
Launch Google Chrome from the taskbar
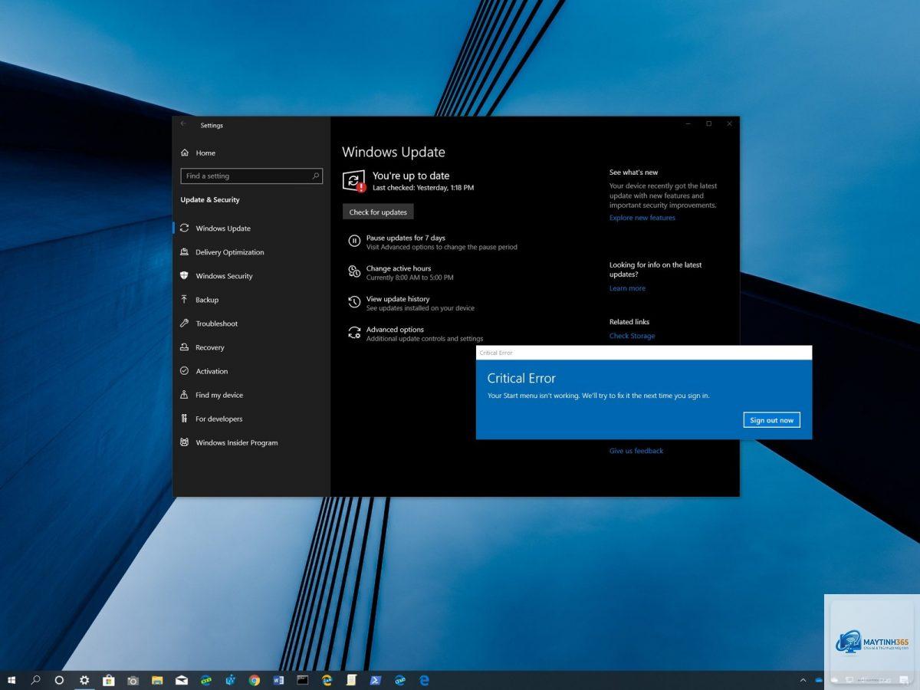pyautogui.click(x=254, y=680)
